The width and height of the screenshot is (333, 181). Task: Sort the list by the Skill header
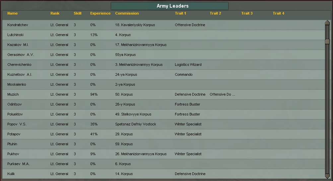[77, 14]
